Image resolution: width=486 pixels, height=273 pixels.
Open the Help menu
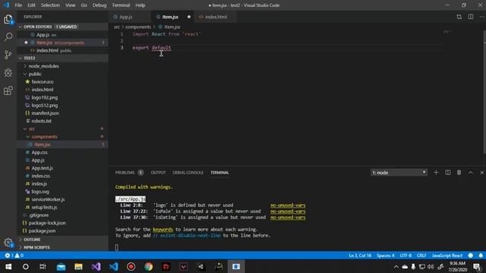(140, 5)
